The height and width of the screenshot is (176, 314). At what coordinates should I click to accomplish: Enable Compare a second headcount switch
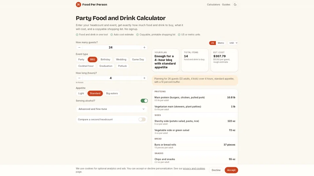tap(142, 119)
